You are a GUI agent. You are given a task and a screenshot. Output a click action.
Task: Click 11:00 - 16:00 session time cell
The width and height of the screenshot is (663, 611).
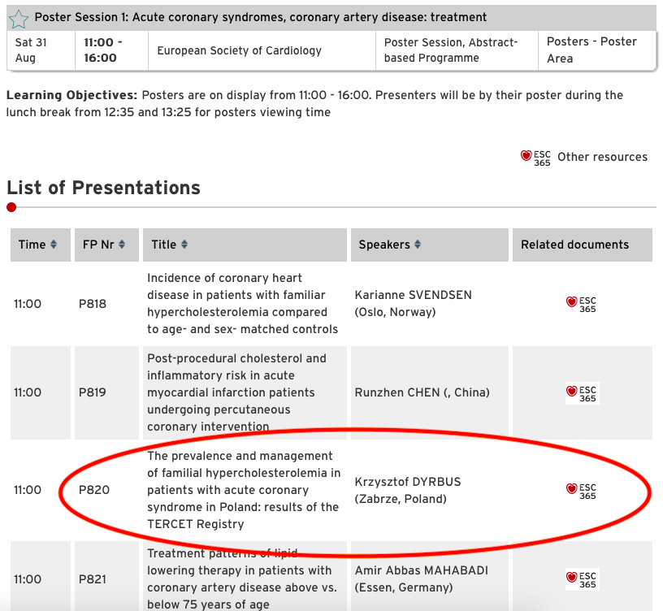tap(111, 50)
